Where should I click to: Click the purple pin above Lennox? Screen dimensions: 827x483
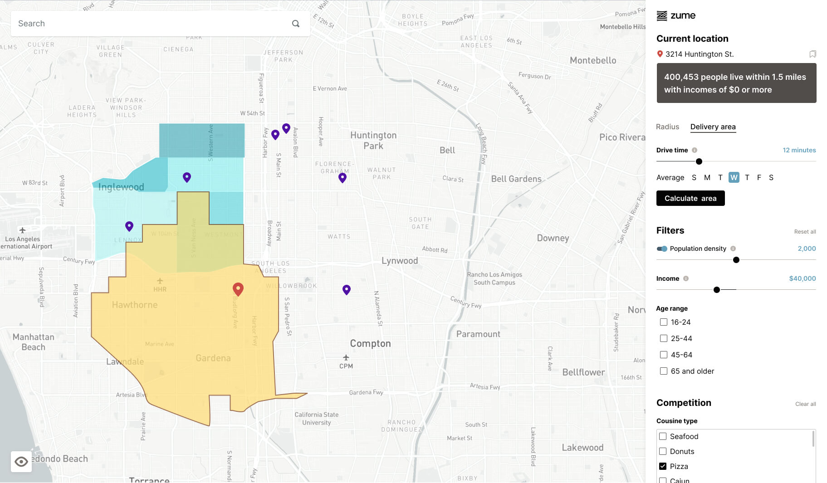point(129,226)
